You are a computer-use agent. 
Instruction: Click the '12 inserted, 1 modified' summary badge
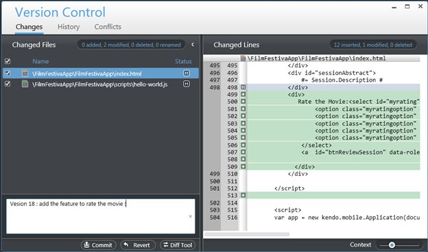(x=373, y=45)
